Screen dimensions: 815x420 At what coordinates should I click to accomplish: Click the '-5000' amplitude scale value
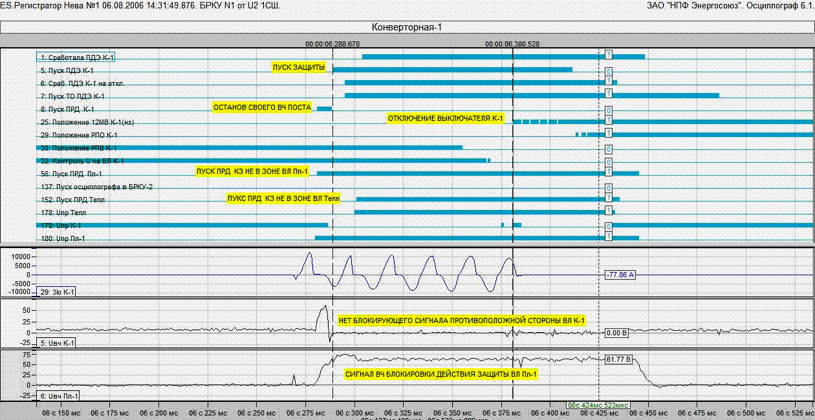point(23,283)
